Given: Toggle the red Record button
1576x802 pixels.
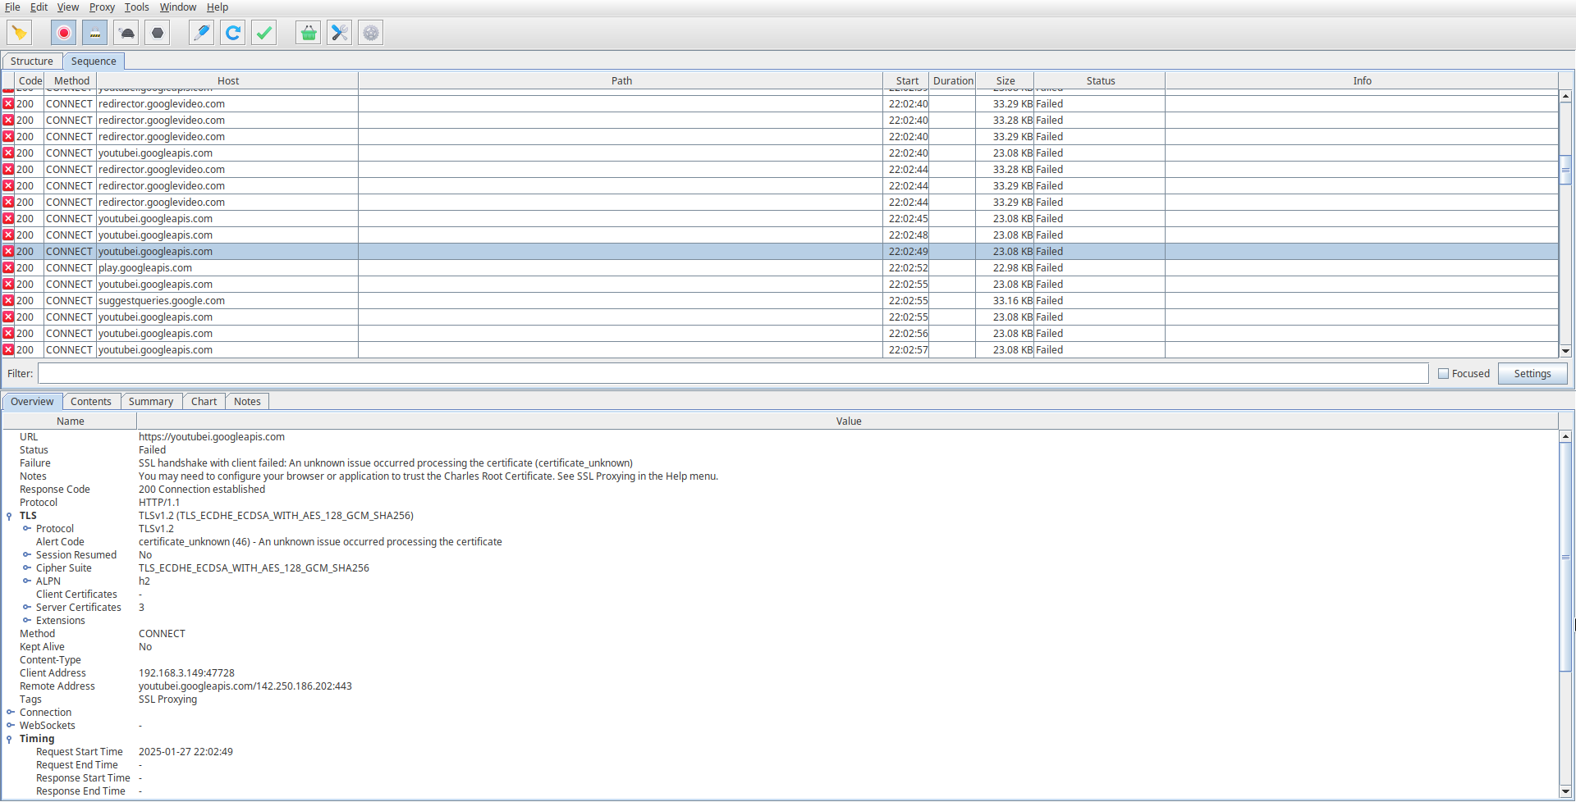Looking at the screenshot, I should coord(64,33).
